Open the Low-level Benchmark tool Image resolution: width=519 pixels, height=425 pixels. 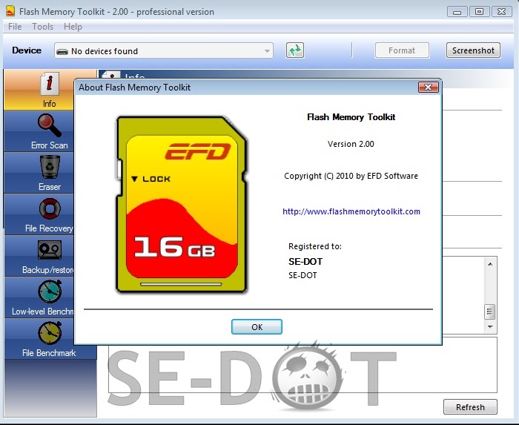(x=39, y=297)
